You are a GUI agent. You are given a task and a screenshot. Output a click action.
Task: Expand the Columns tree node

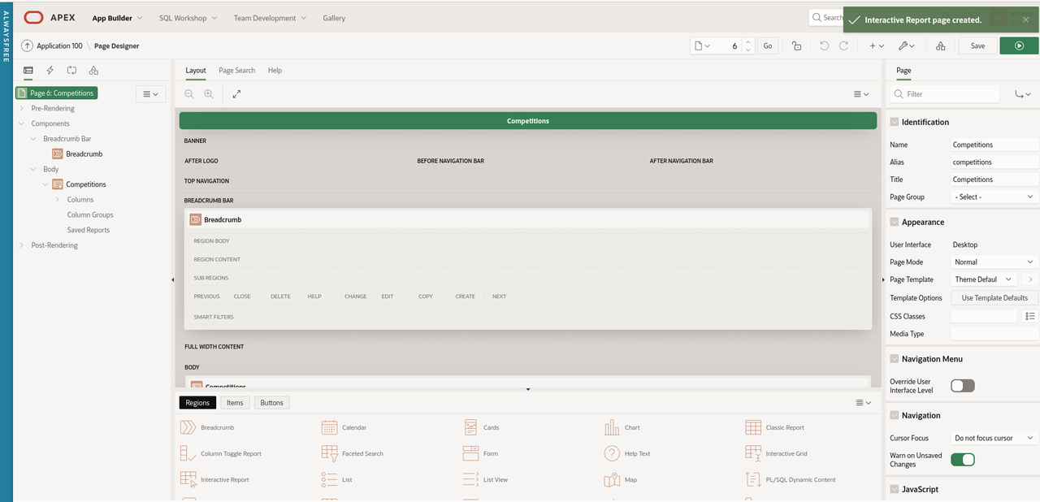pos(57,200)
